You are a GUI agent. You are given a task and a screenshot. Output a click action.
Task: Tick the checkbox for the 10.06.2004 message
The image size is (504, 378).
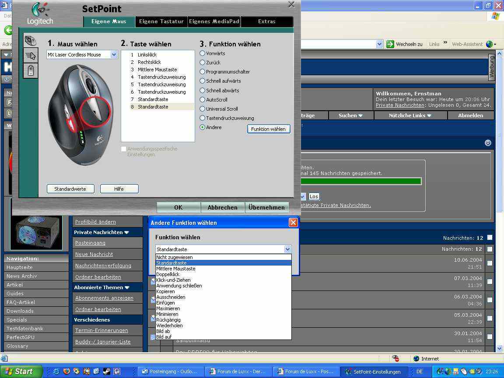[x=490, y=263]
